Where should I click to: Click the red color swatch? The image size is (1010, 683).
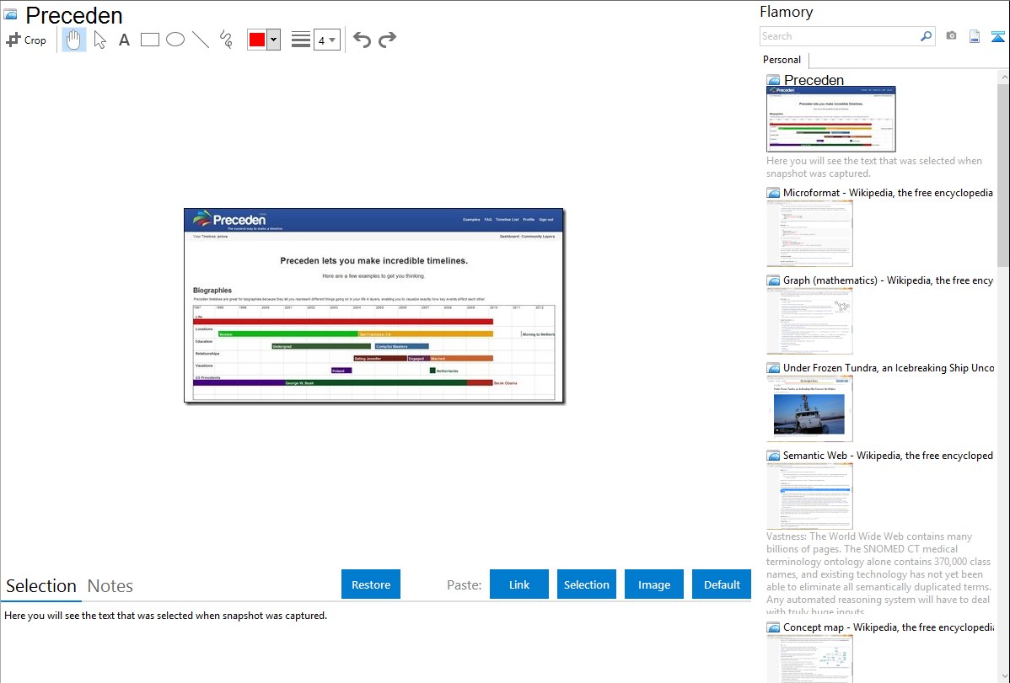click(257, 40)
